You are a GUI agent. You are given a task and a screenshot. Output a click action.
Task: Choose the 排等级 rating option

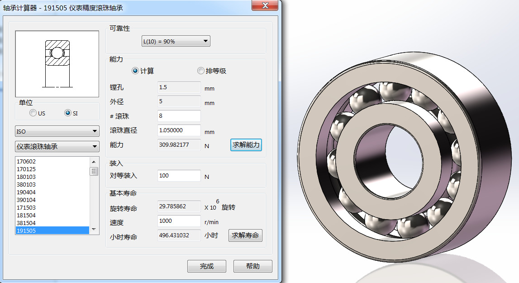(x=200, y=71)
